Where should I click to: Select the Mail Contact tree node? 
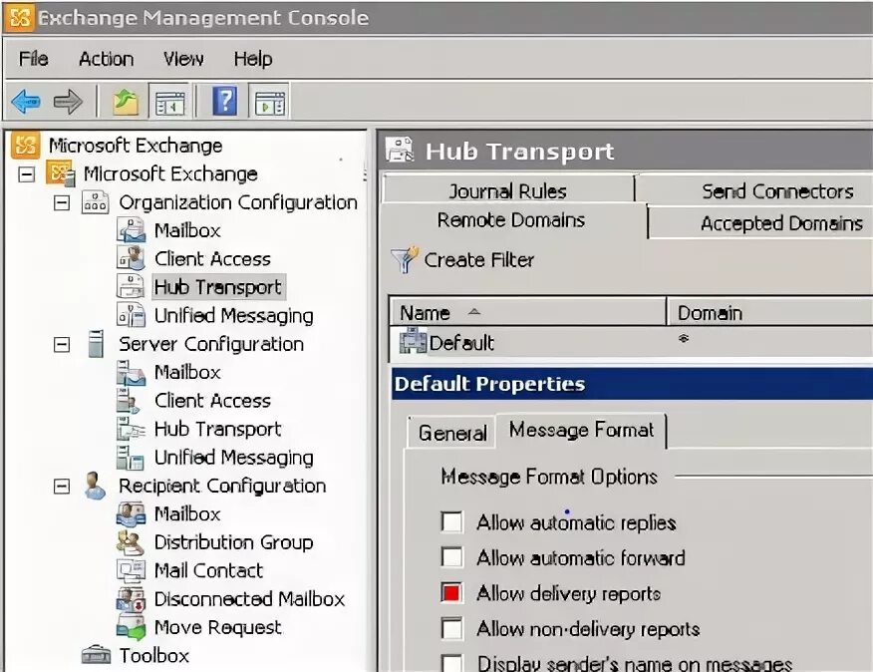pos(208,570)
